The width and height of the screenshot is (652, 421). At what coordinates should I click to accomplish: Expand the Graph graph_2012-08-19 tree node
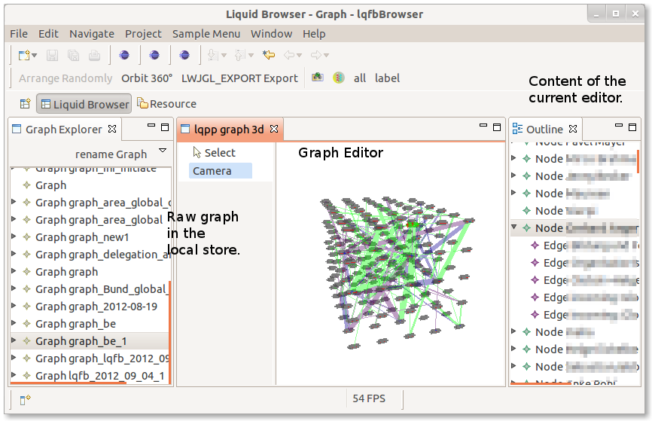tap(14, 307)
